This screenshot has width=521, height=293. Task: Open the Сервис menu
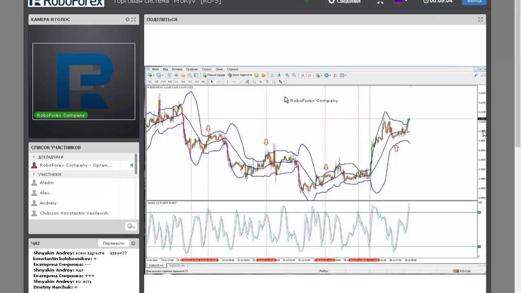[x=207, y=69]
